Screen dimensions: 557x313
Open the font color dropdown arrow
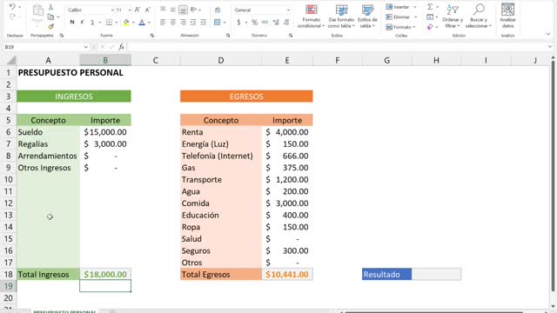(x=149, y=23)
